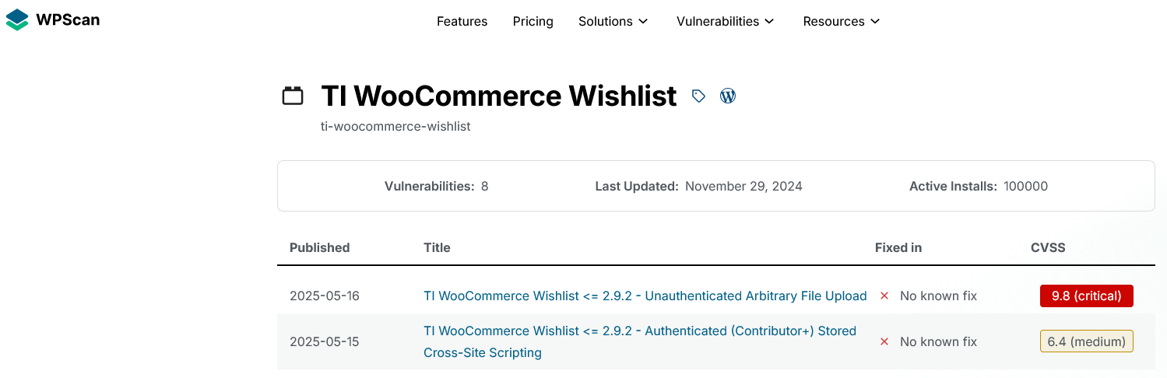Expand the Vulnerabilities dropdown menu
The image size is (1167, 378).
(x=726, y=22)
